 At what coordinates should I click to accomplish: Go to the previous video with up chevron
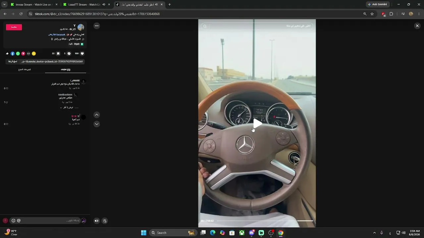97,115
